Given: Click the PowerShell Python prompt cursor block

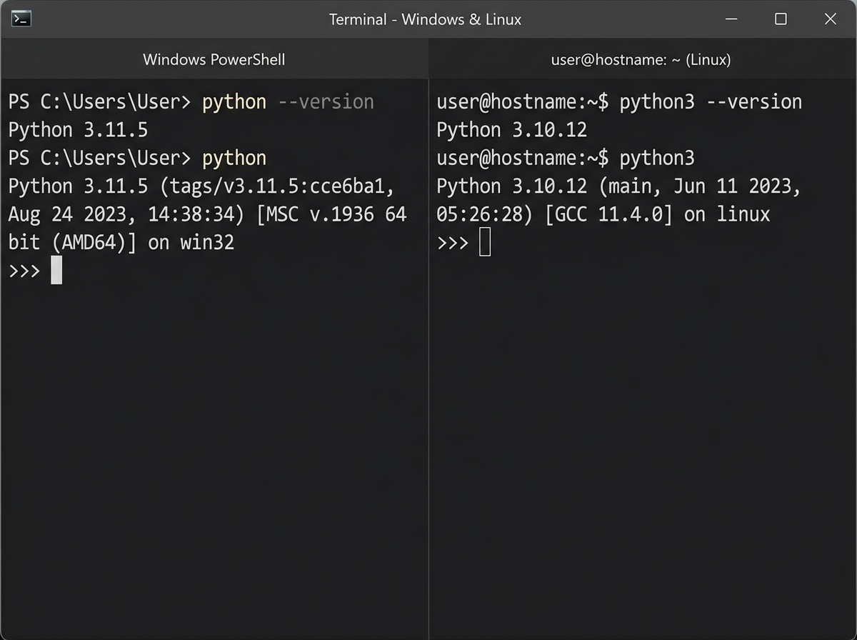Looking at the screenshot, I should point(56,271).
